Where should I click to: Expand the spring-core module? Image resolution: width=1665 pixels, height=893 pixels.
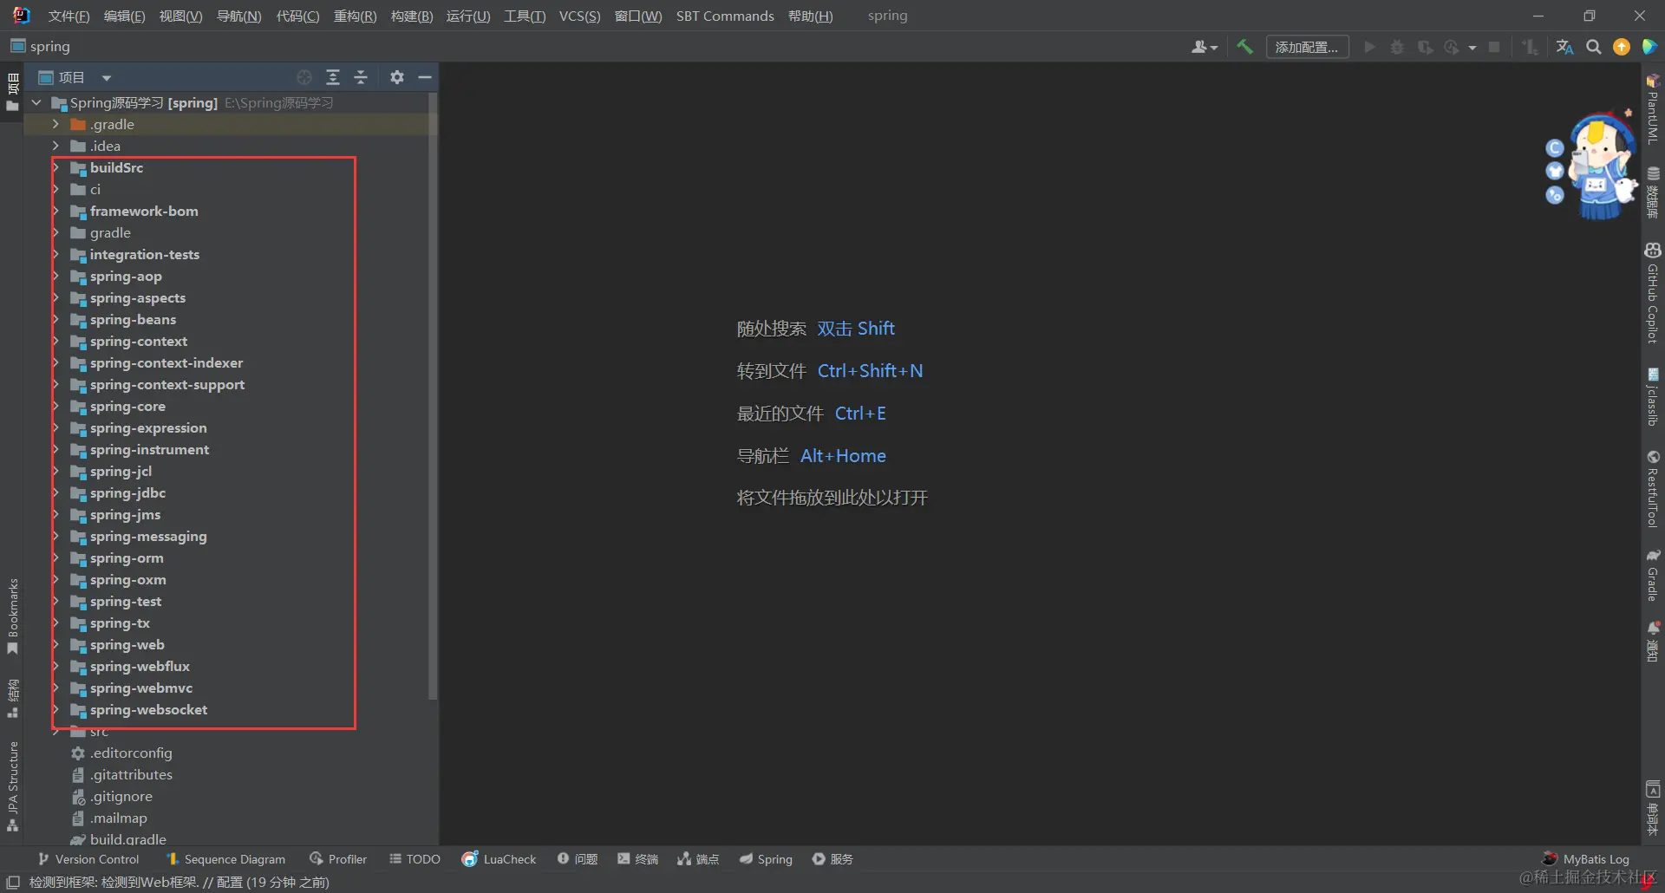tap(55, 406)
